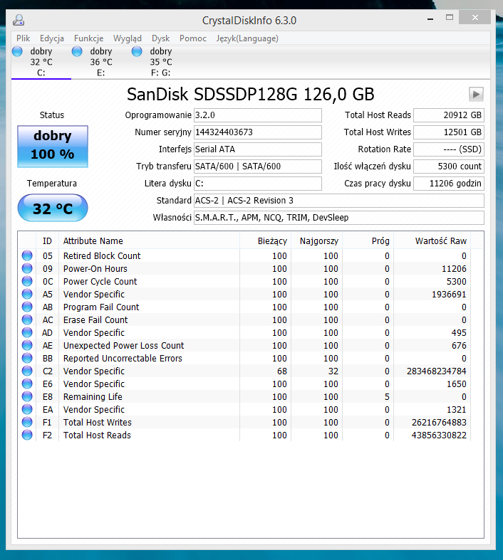Click the serial number field 144324403673
The image size is (503, 560).
pyautogui.click(x=258, y=132)
